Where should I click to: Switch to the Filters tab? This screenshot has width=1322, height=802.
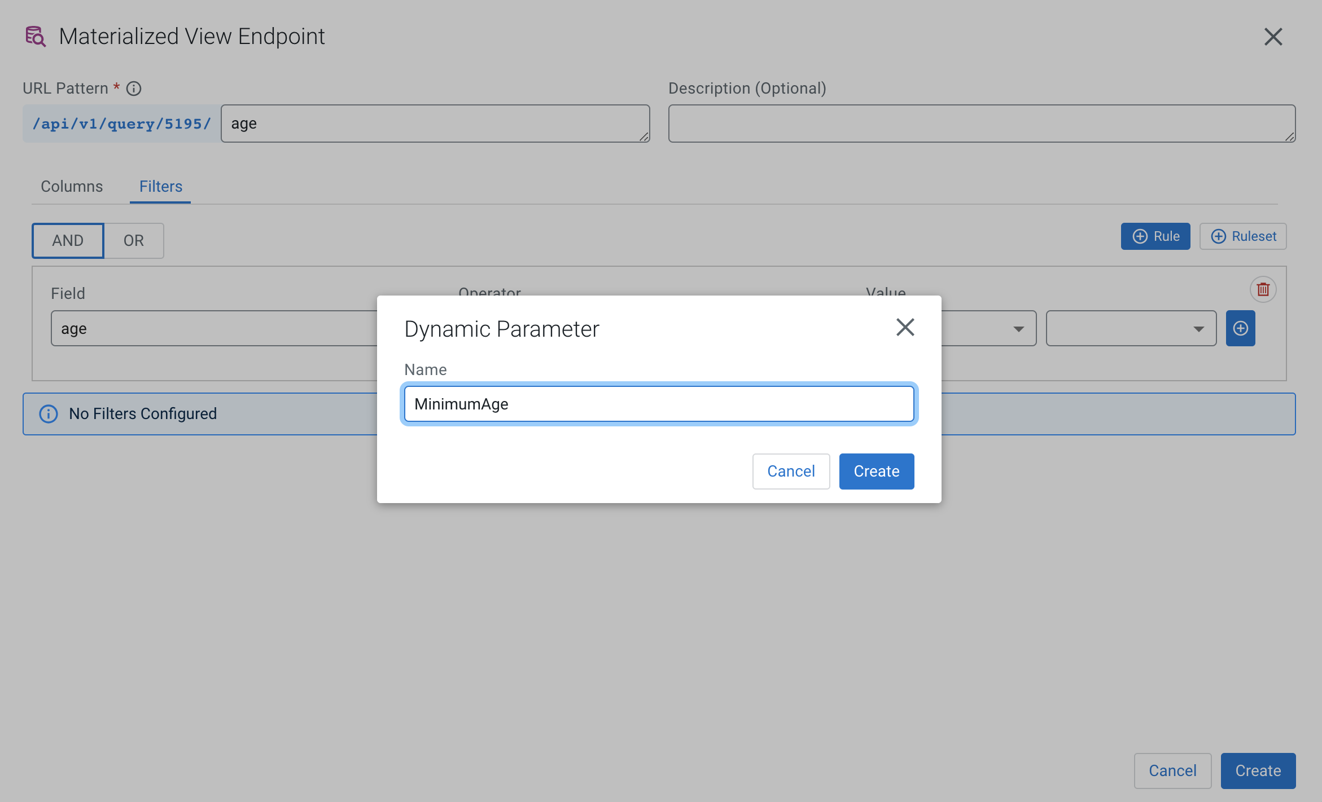point(161,187)
